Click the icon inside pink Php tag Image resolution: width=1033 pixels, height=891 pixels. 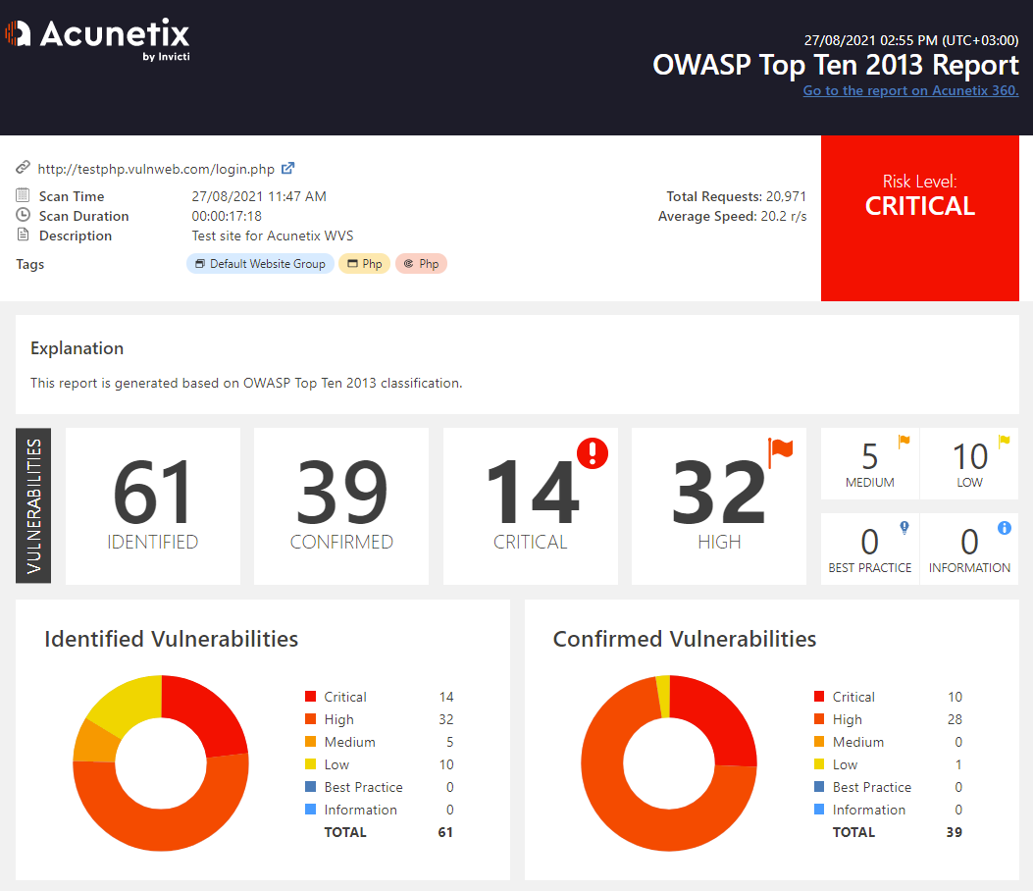pyautogui.click(x=408, y=264)
